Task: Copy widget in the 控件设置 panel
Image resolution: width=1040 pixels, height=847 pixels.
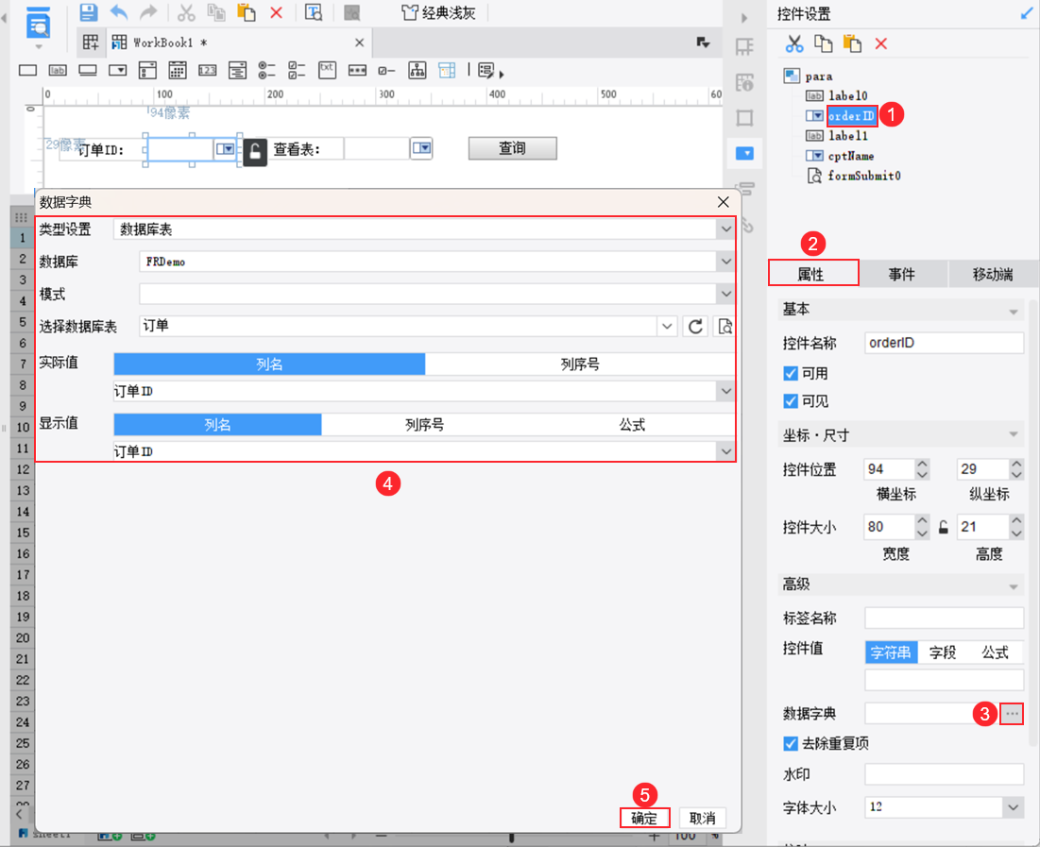Action: (x=823, y=43)
